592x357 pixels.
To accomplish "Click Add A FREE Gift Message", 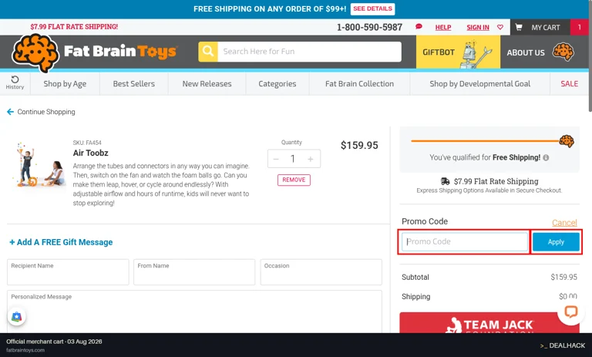I will [x=61, y=242].
